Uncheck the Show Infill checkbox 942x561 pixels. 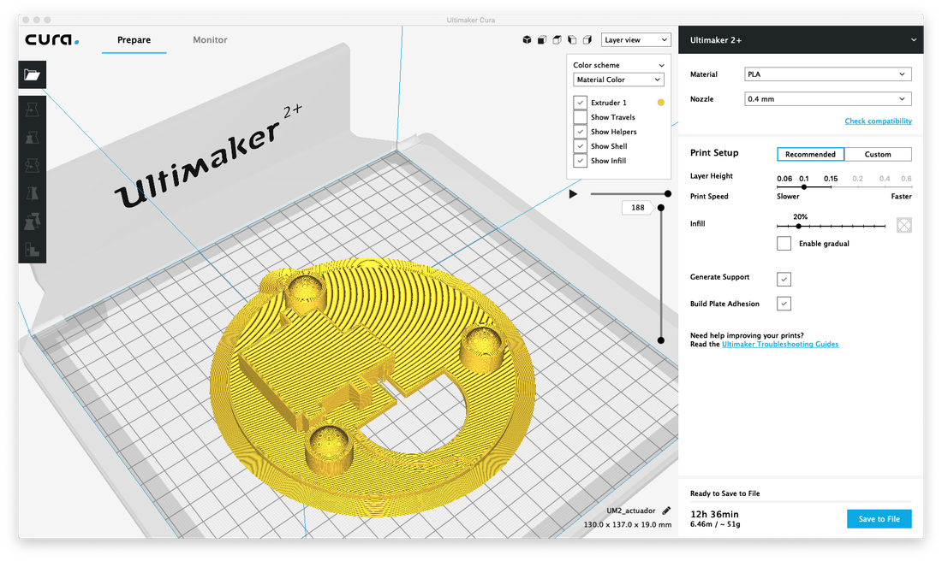pos(580,161)
